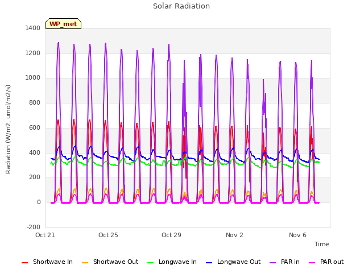Click the Oct 25 x-axis tick label
Viewport: 364px width, 273px height.
click(108, 235)
